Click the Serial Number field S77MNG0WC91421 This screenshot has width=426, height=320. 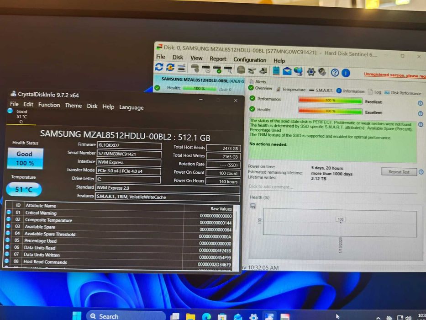click(x=129, y=154)
